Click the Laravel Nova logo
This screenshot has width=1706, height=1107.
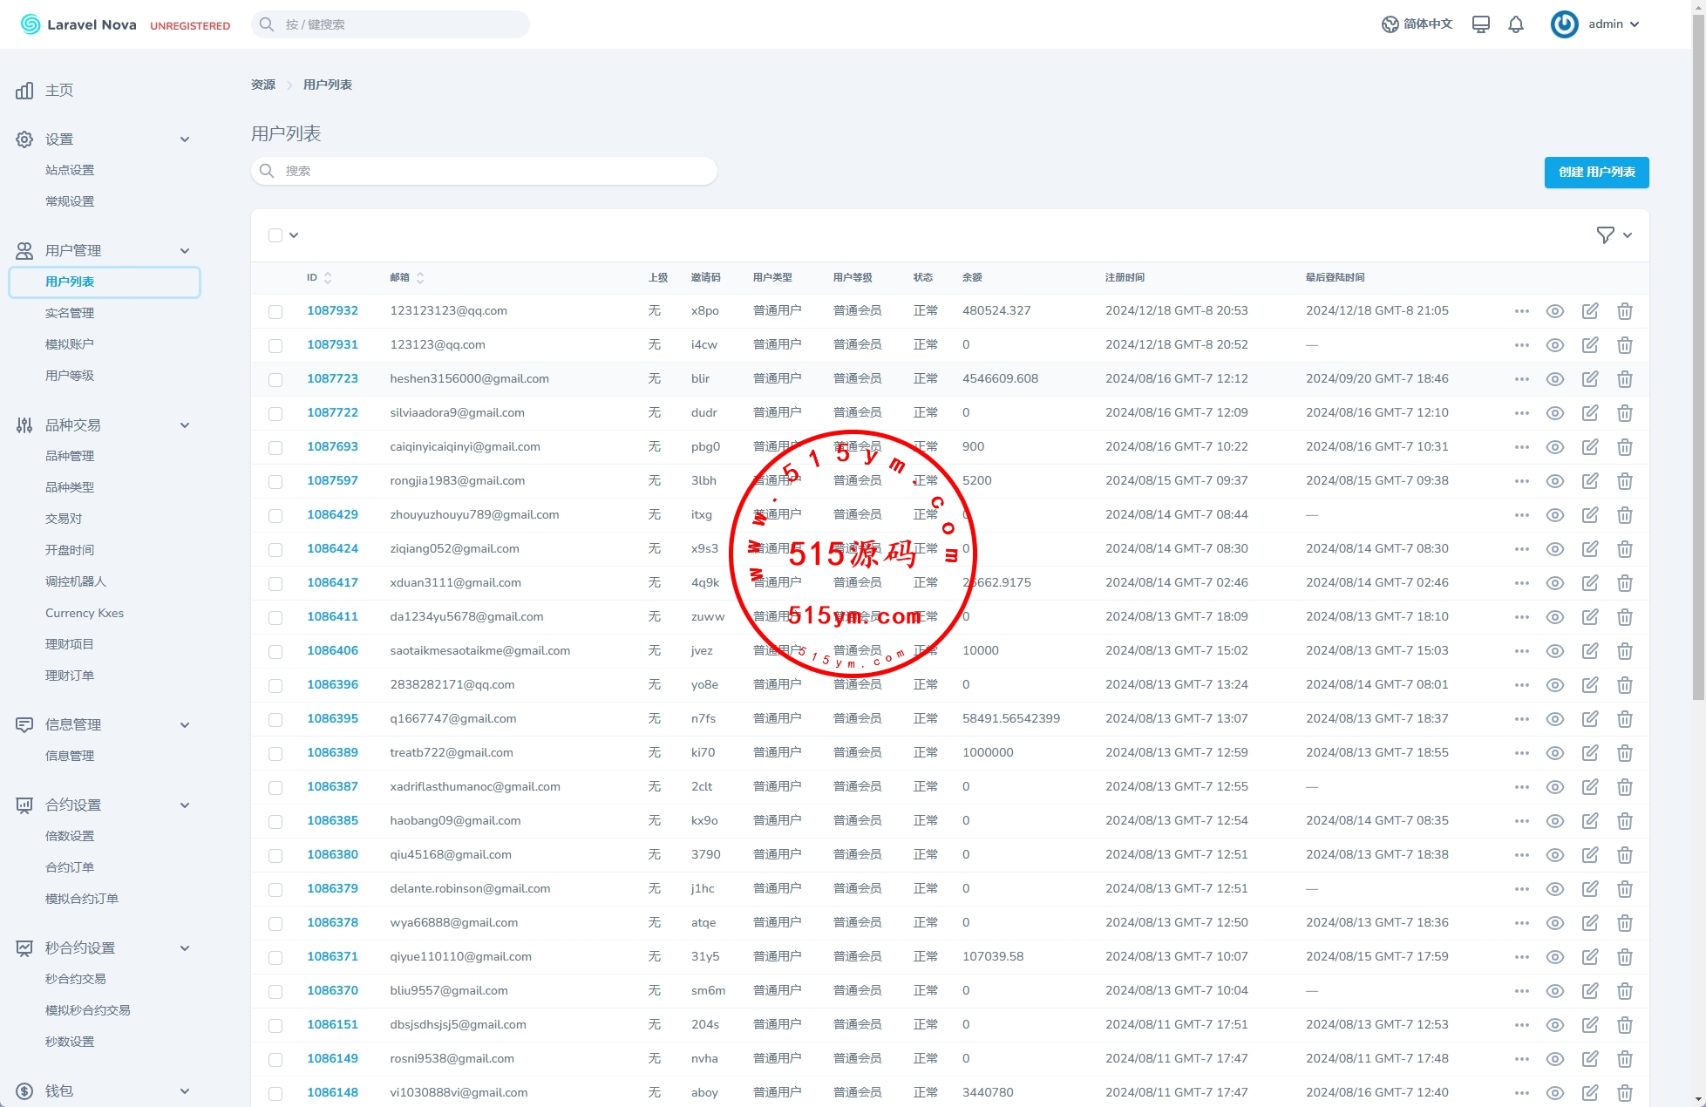78,24
